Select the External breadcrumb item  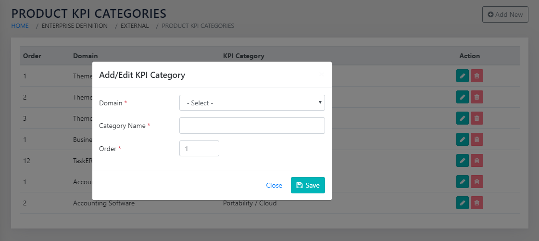[x=135, y=26]
